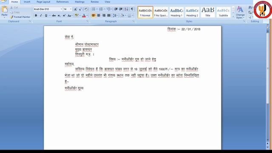The image size is (272, 153).
Task: Click the Find binoculars icon
Action: point(250,8)
